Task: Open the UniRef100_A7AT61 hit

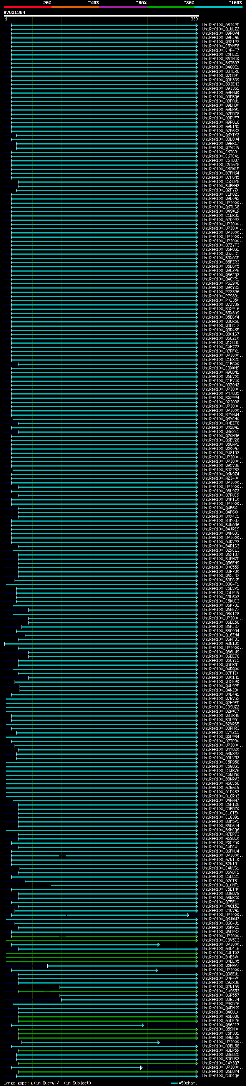Action: click(x=221, y=881)
